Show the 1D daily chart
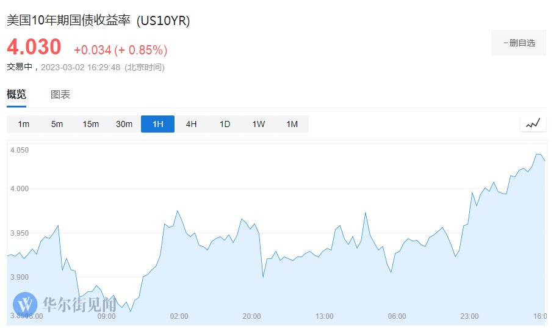The image size is (559, 328). (x=225, y=124)
